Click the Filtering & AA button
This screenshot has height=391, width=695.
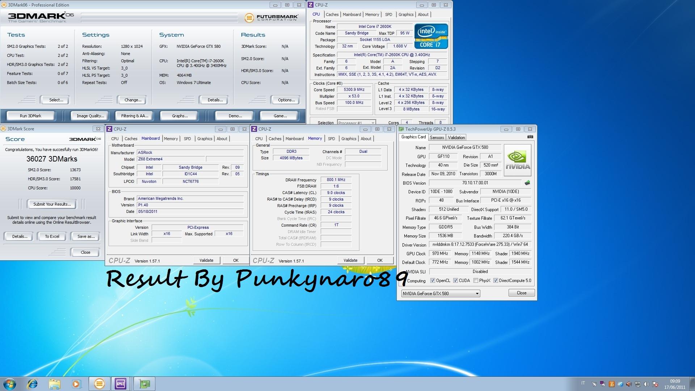135,116
